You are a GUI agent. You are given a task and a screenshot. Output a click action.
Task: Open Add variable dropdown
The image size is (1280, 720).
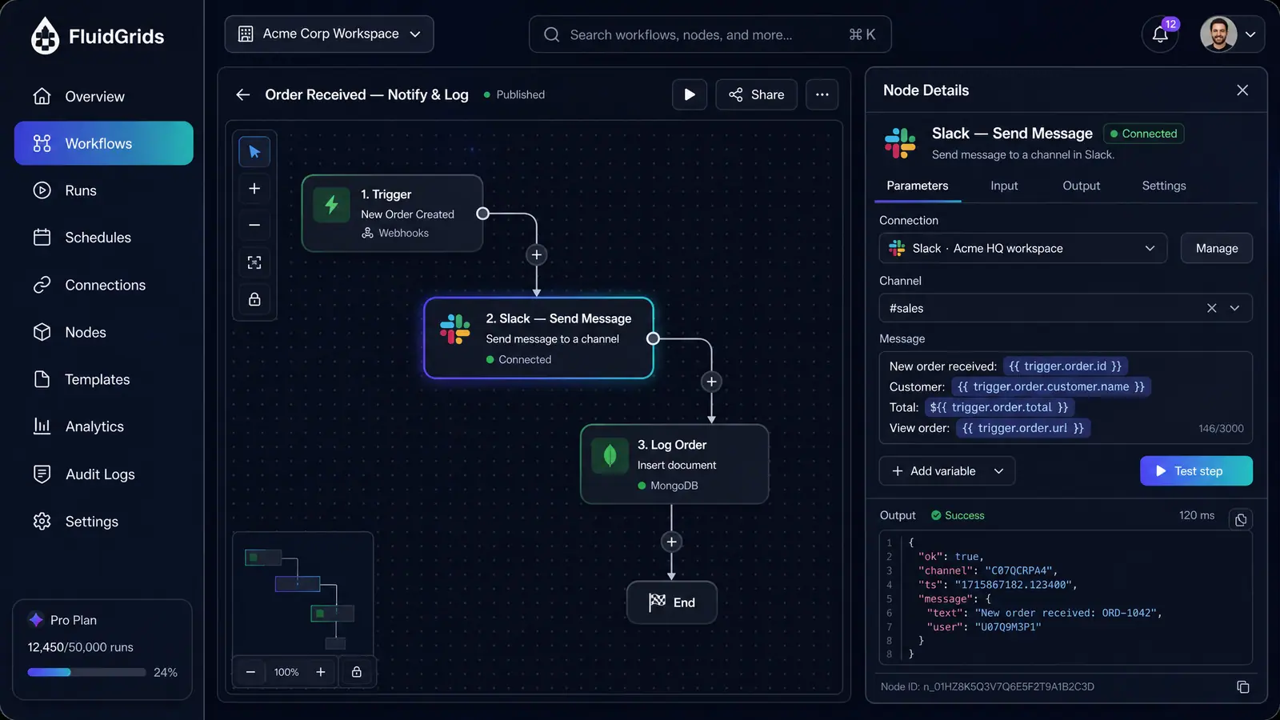(947, 471)
